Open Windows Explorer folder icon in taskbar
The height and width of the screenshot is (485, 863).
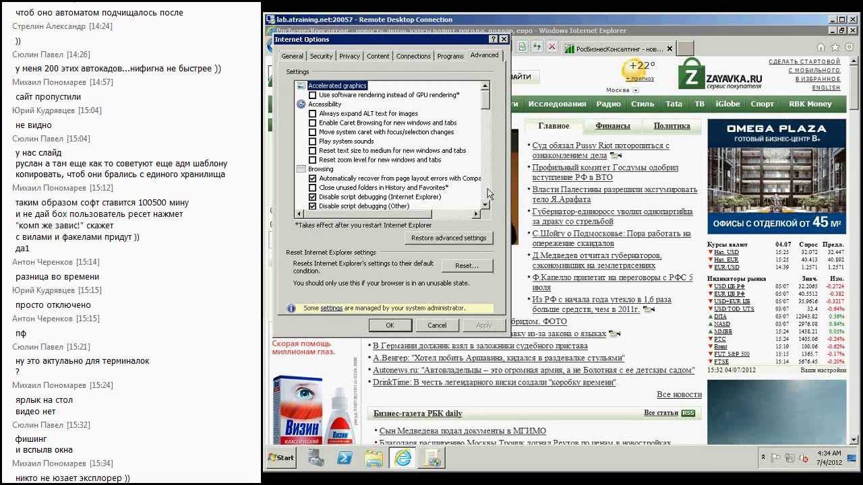[x=374, y=457]
